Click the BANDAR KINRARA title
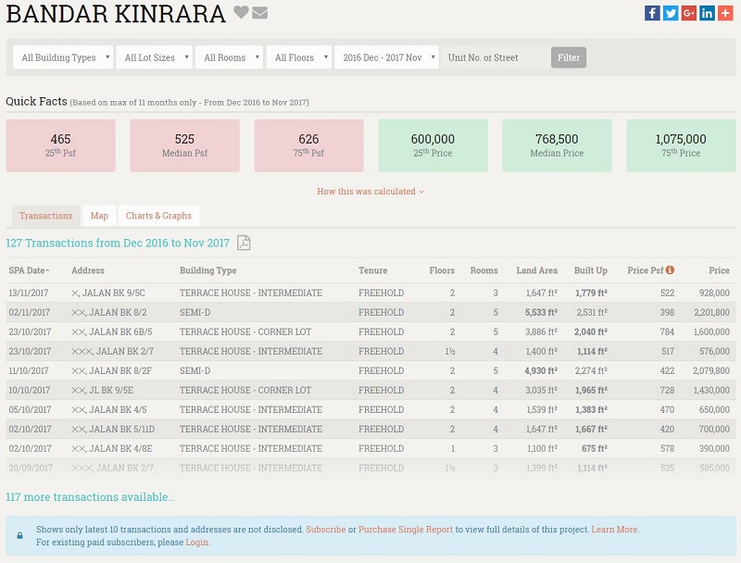This screenshot has width=741, height=563. [116, 13]
